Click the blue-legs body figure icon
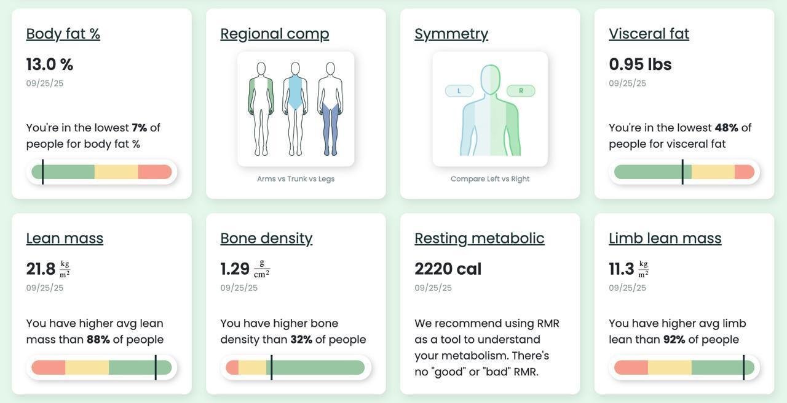The width and height of the screenshot is (787, 403). pos(330,109)
